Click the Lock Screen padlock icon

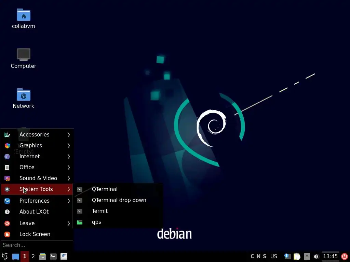coord(7,234)
